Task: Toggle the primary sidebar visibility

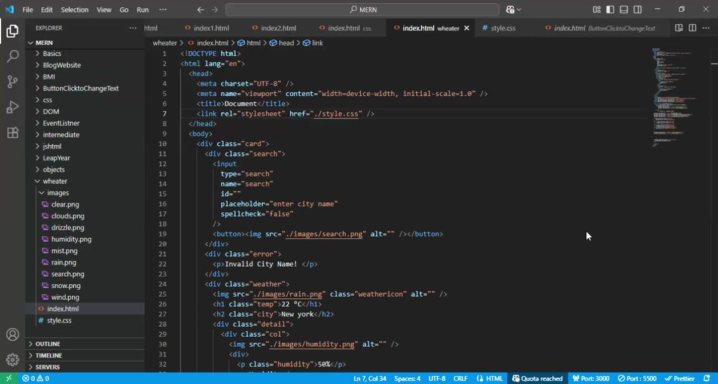Action: click(x=610, y=10)
